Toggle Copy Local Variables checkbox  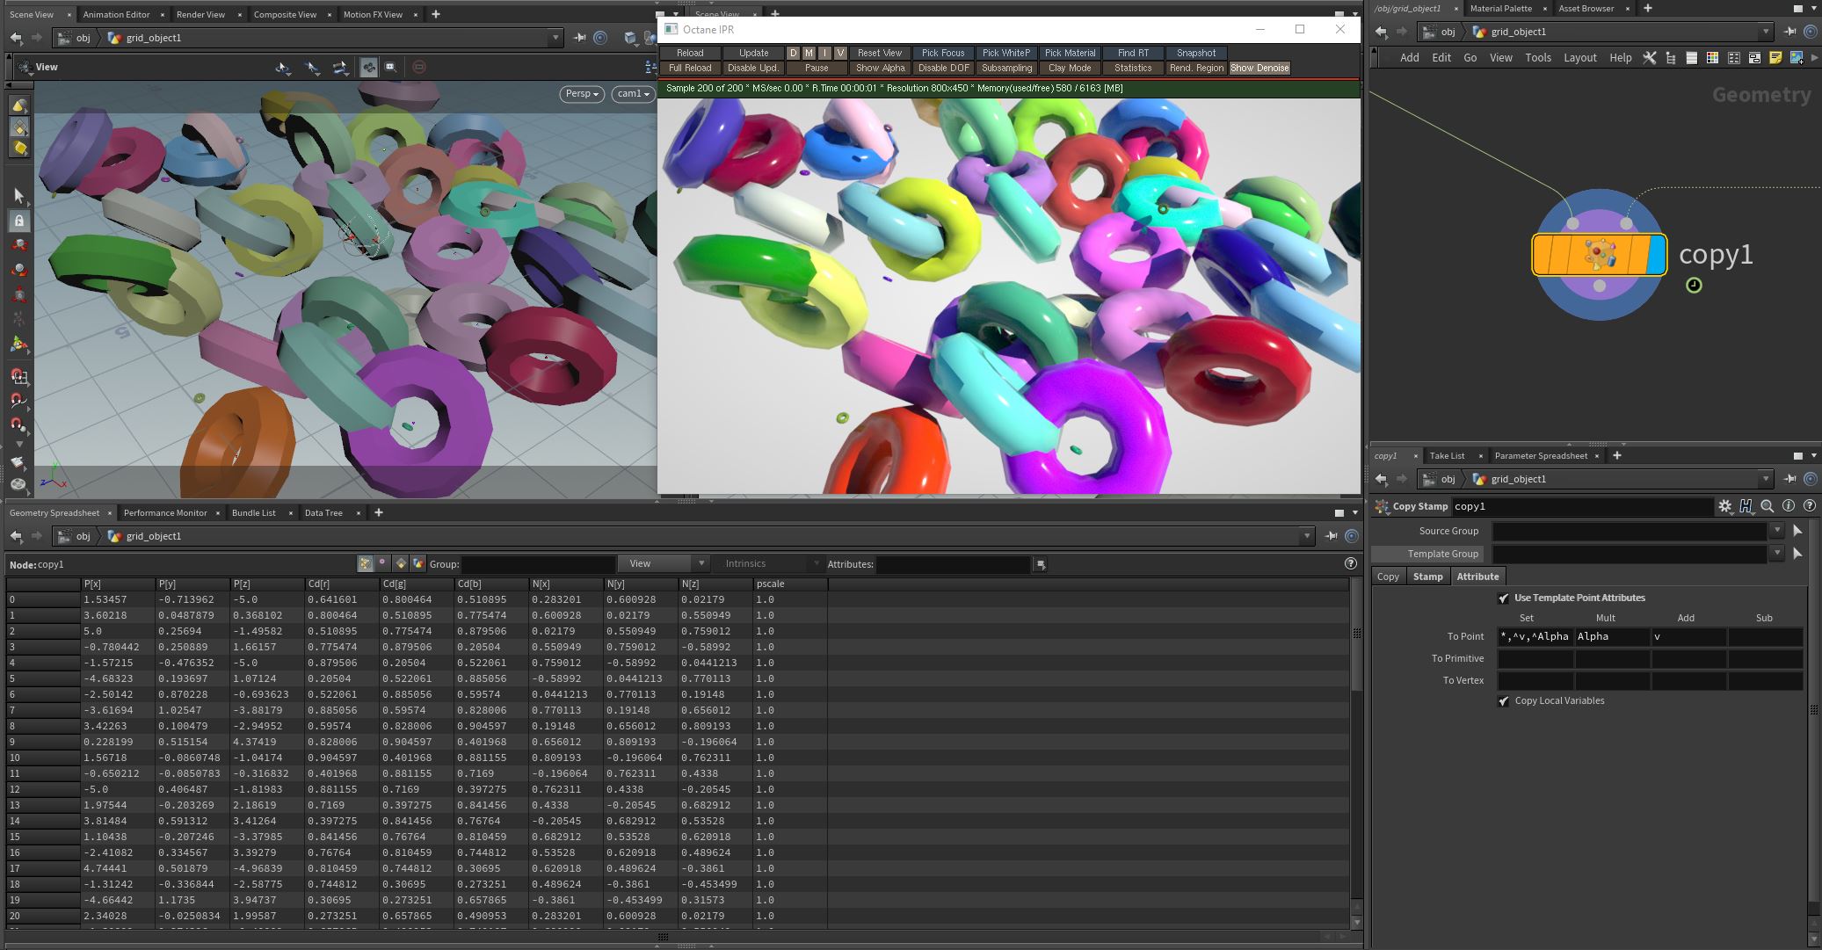pyautogui.click(x=1503, y=701)
